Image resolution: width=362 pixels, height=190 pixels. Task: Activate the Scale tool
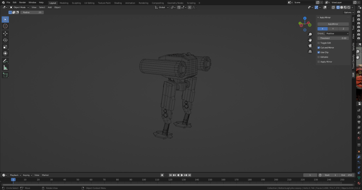pos(5,47)
